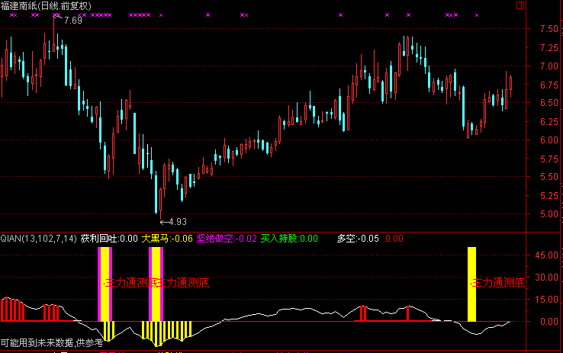The image size is (563, 353).
Task: Click the arrow at the 4.93 low
Action: (163, 222)
